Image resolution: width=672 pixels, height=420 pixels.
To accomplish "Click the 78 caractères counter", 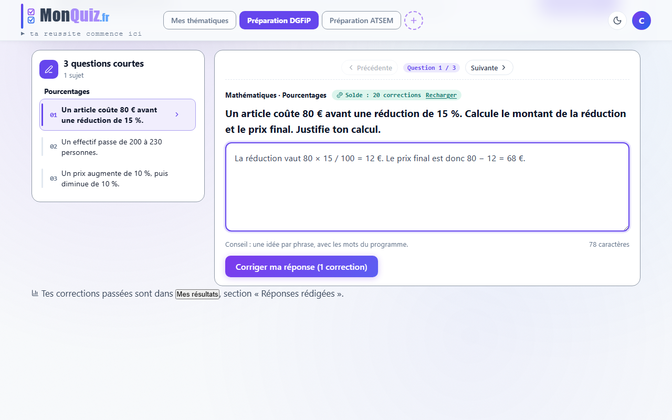I will pyautogui.click(x=609, y=245).
